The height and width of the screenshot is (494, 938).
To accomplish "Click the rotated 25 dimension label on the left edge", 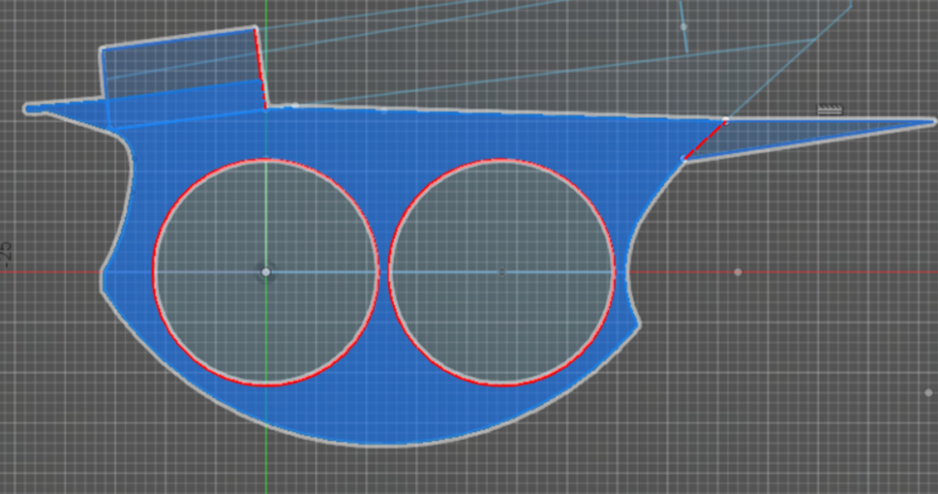I will click(6, 249).
